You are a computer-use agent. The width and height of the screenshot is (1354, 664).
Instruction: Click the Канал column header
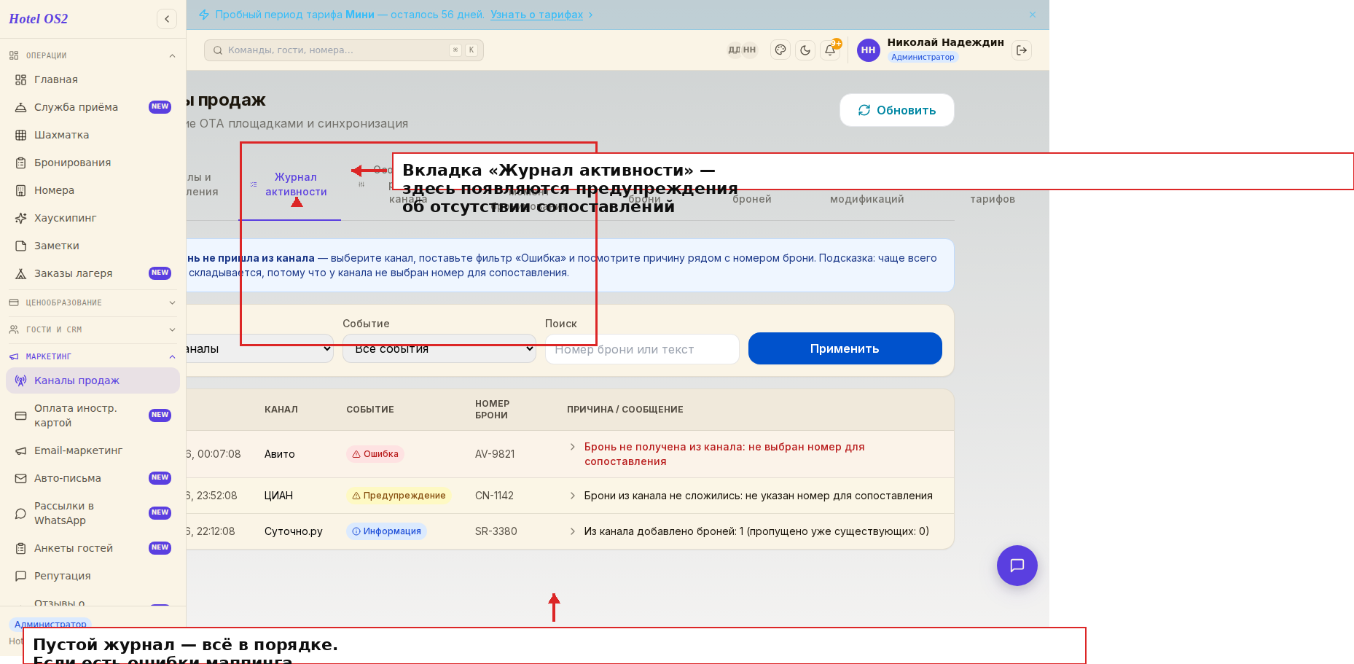(x=281, y=410)
